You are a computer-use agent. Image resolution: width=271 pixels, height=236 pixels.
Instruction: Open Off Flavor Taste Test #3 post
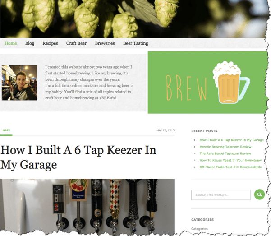click(x=230, y=167)
